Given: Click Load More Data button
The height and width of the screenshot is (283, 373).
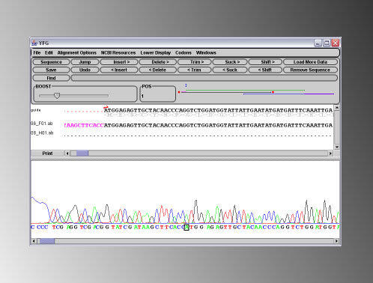Looking at the screenshot, I should coord(310,62).
